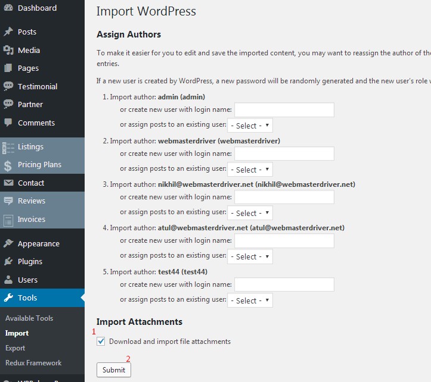Uncheck Download and import file attachments
This screenshot has height=382, width=431.
coord(101,342)
